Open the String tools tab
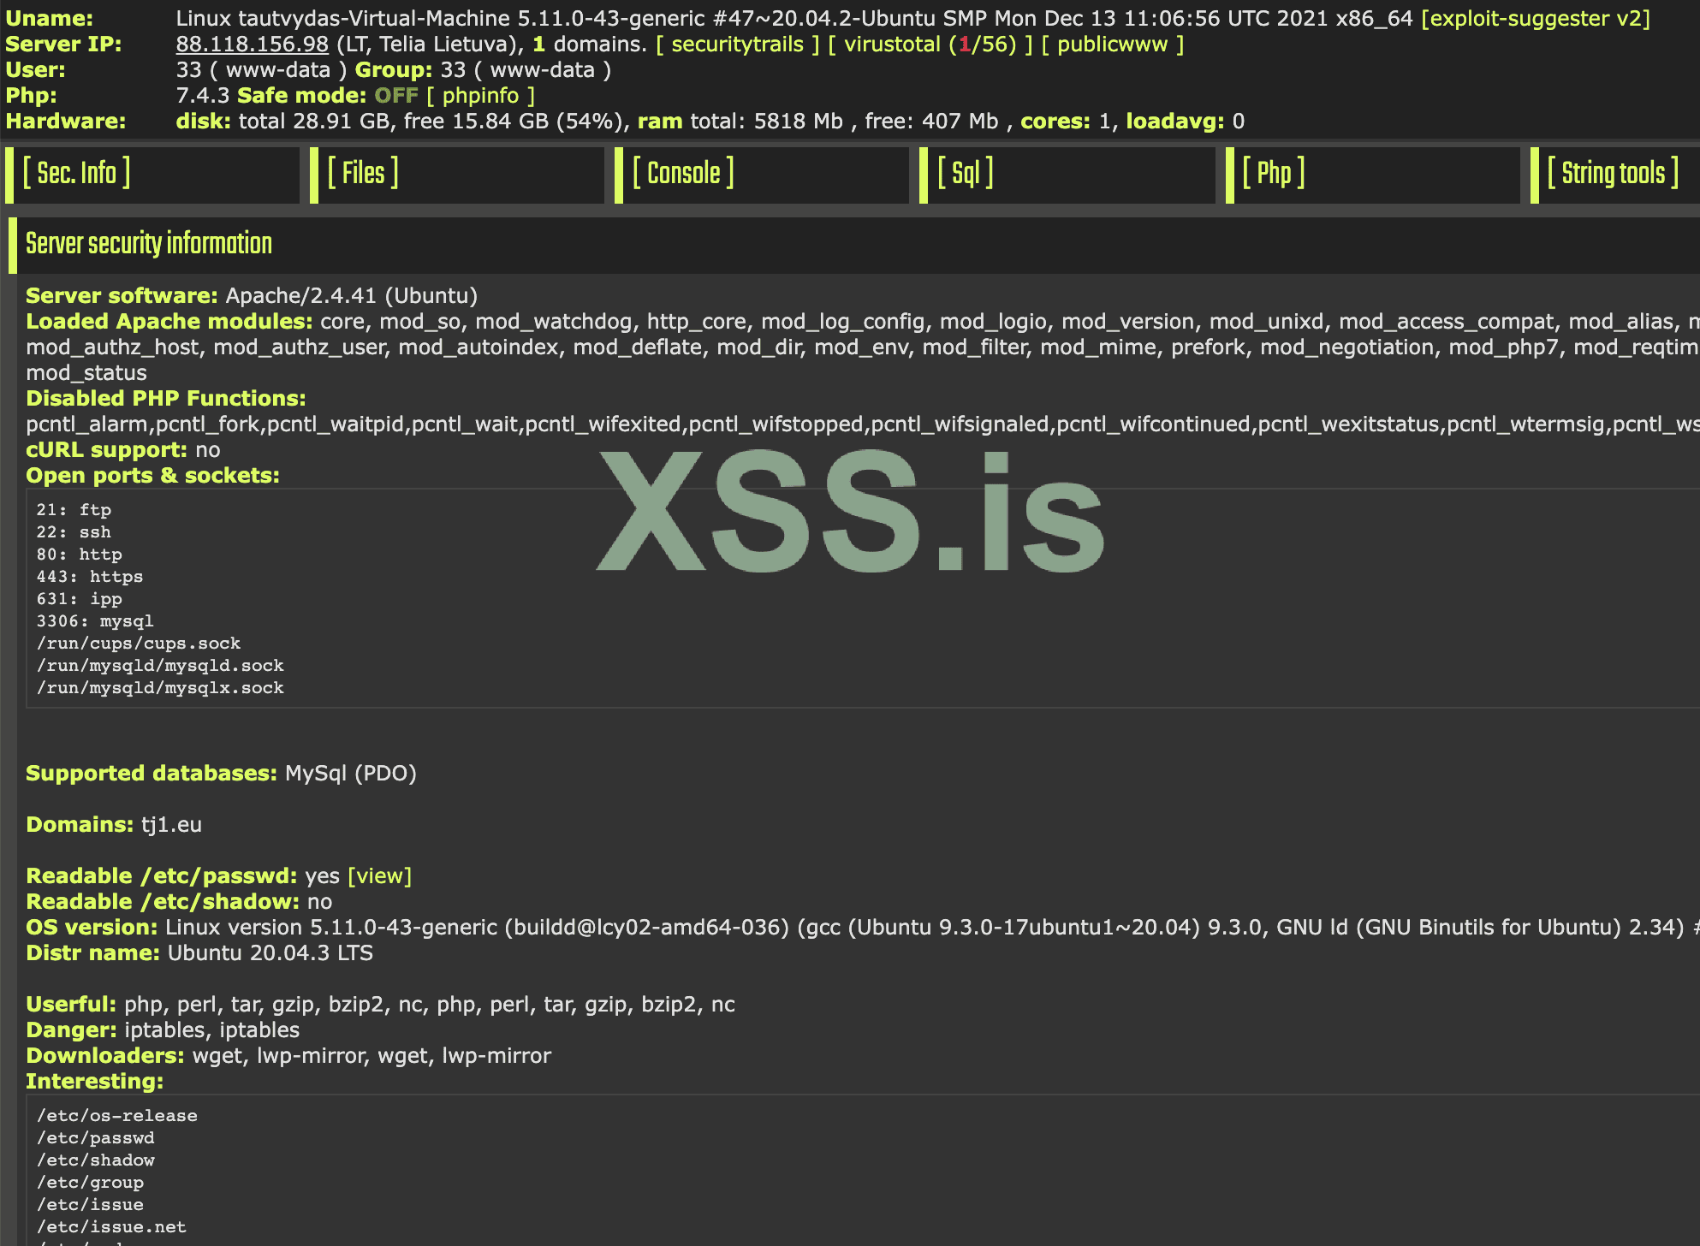 1613,174
